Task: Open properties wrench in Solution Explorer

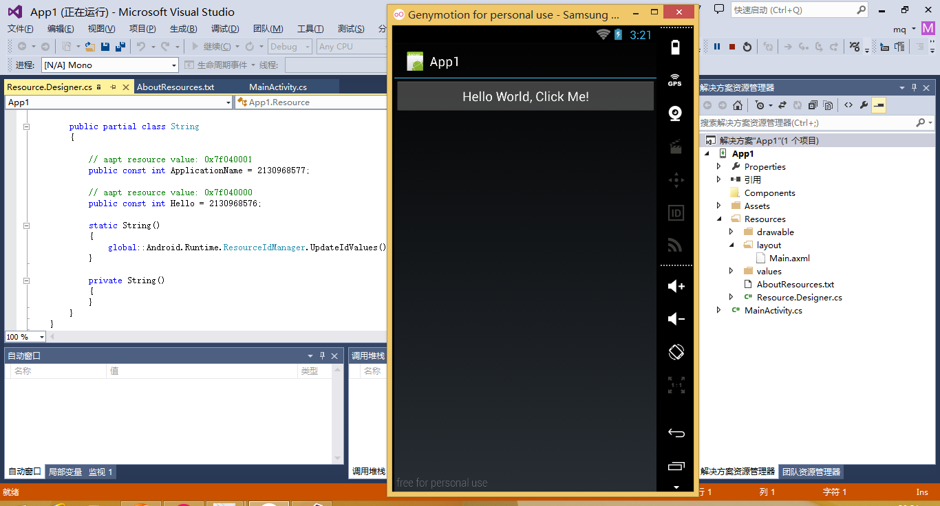Action: (864, 105)
